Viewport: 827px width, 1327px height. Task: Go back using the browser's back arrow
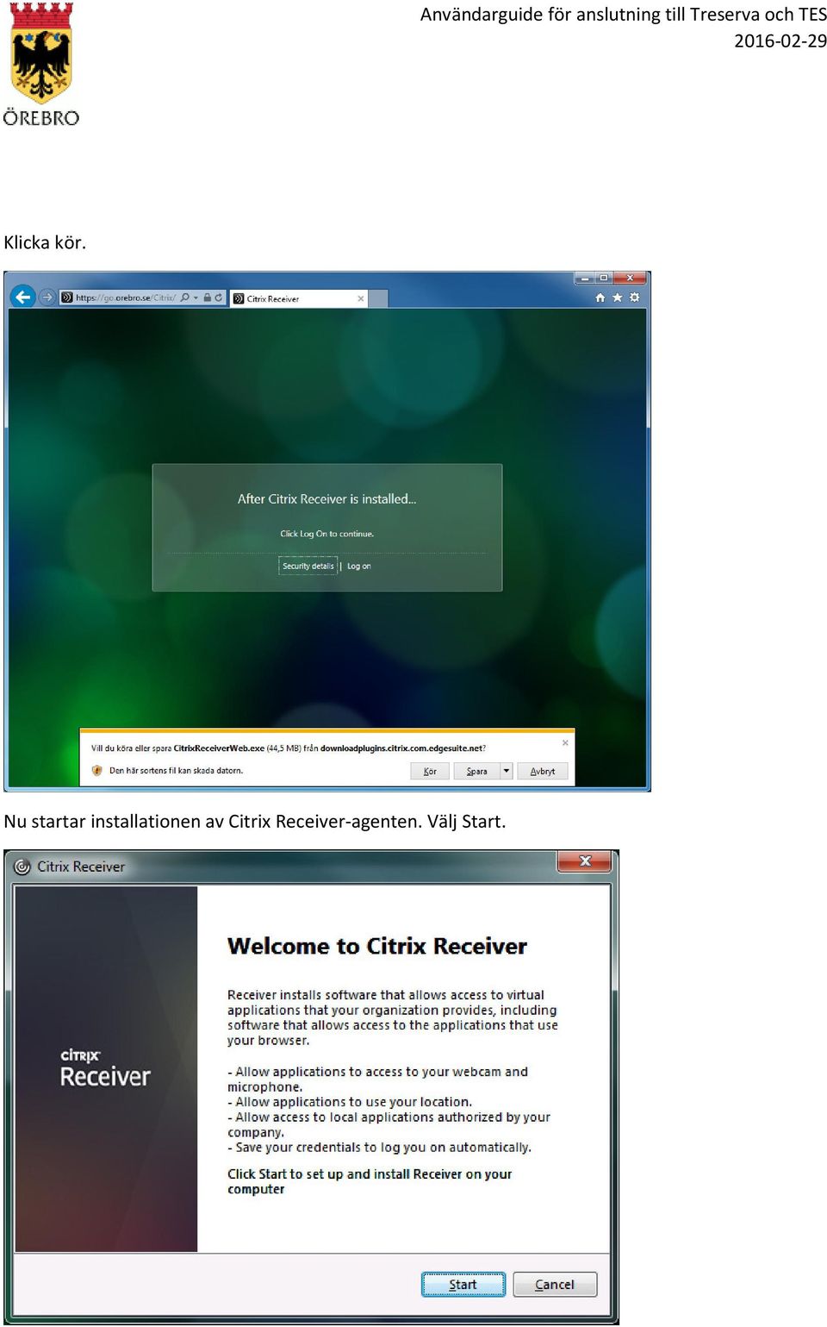coord(22,297)
